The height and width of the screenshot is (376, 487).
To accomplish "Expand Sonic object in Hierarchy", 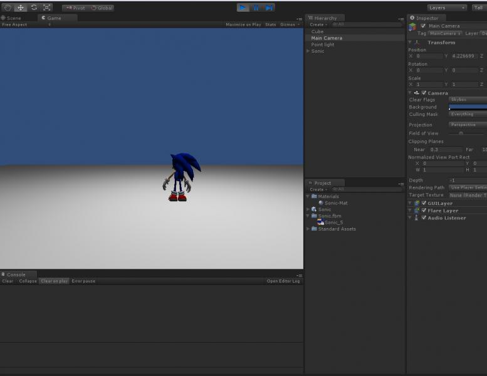I will coord(308,51).
